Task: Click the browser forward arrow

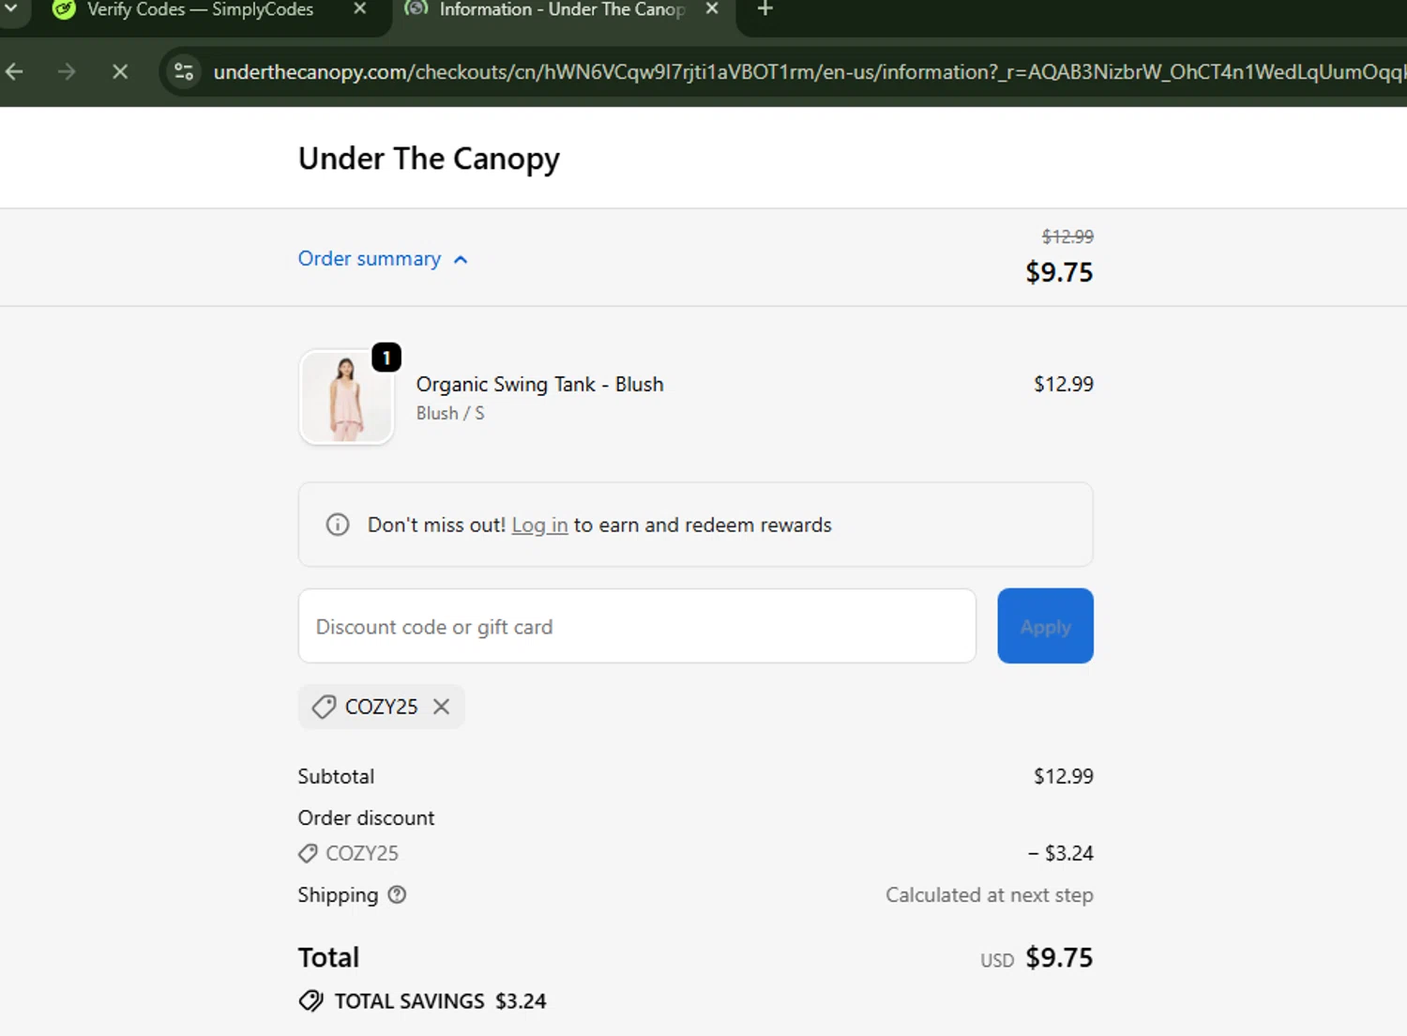Action: point(67,71)
